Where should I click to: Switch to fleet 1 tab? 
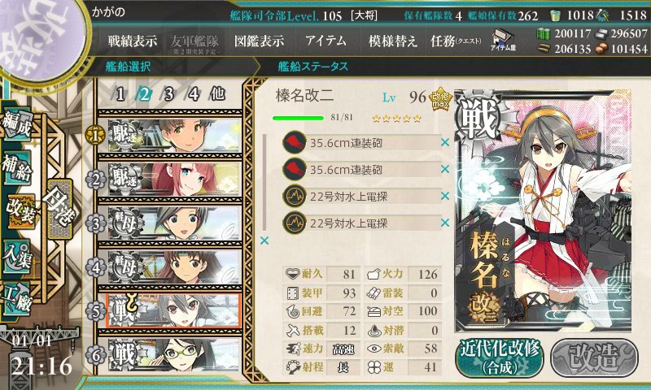120,94
